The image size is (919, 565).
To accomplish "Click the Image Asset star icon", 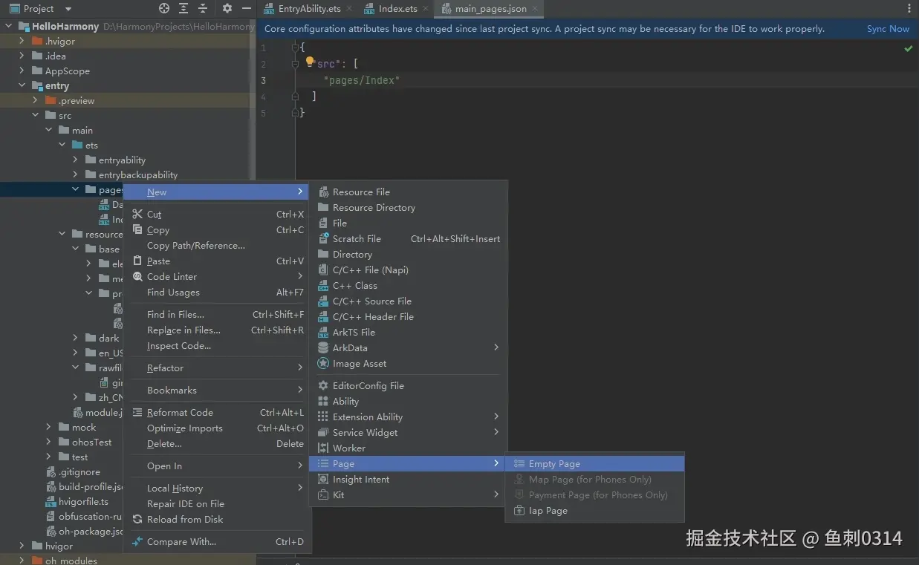I will tap(323, 363).
